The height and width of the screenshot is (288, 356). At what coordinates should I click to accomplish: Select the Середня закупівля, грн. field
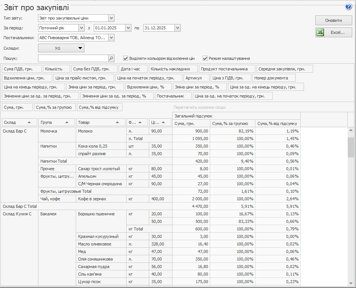click(285, 69)
